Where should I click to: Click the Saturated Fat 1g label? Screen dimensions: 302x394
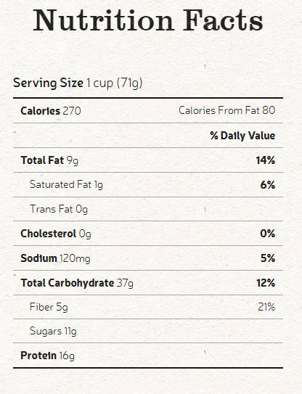[66, 185]
